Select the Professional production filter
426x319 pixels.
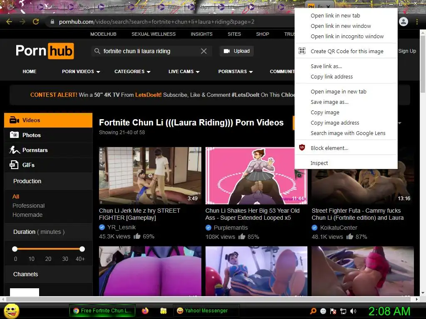click(29, 206)
